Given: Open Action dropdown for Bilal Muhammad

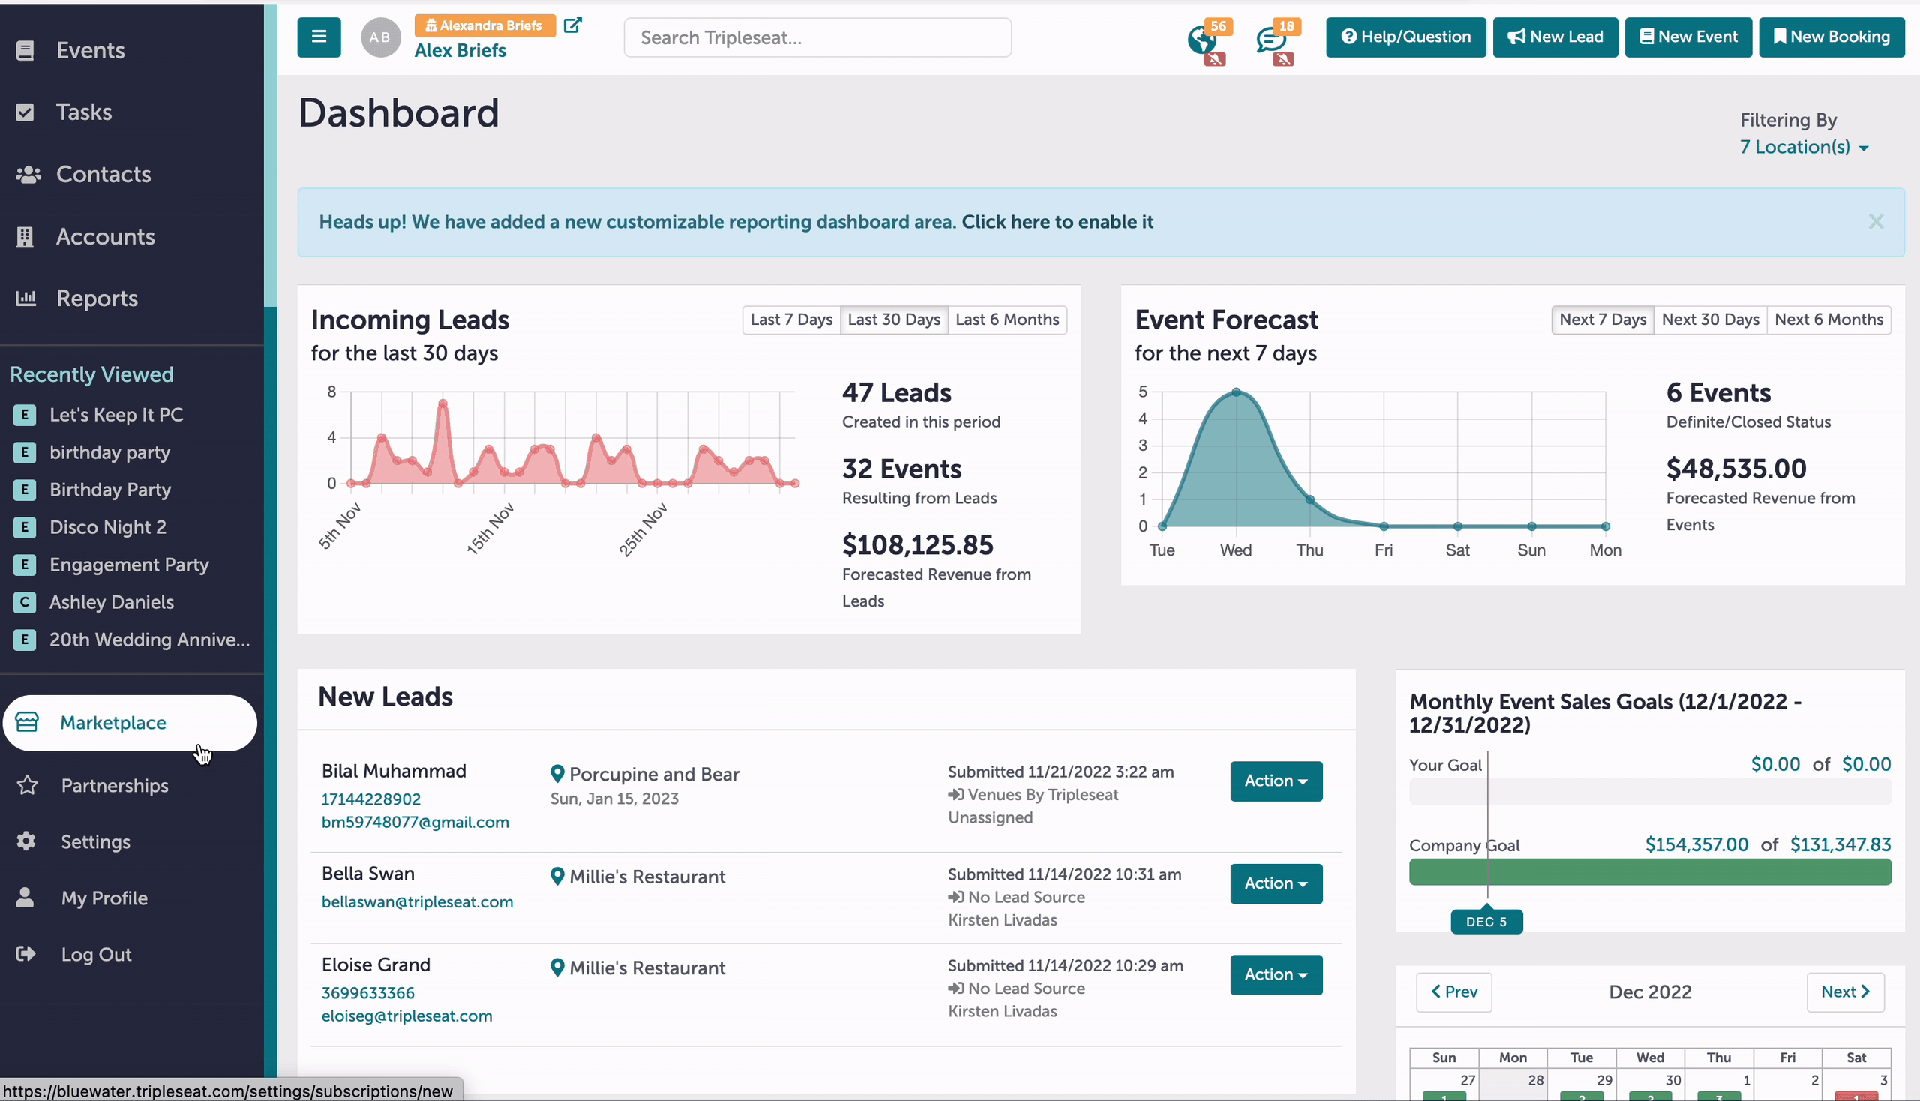Looking at the screenshot, I should tap(1276, 781).
